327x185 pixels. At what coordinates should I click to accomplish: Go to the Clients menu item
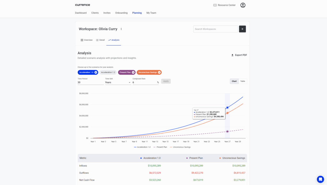click(95, 13)
